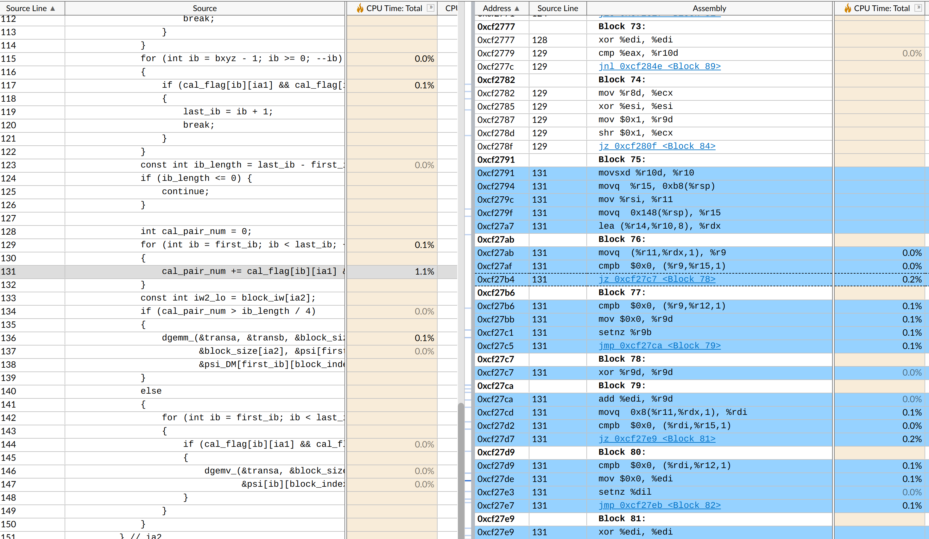Screen dimensions: 929x539
Task: Toggle sort arrow on Source Line header
Action: (x=53, y=9)
